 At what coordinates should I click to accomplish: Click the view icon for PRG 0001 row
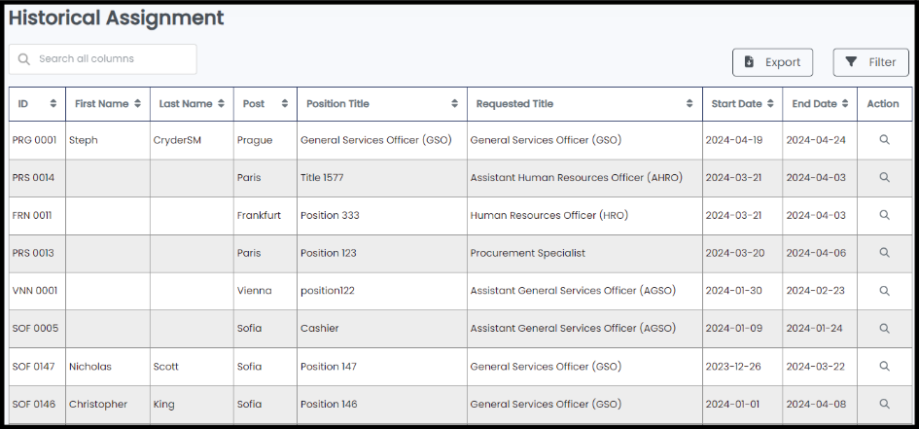(x=884, y=140)
